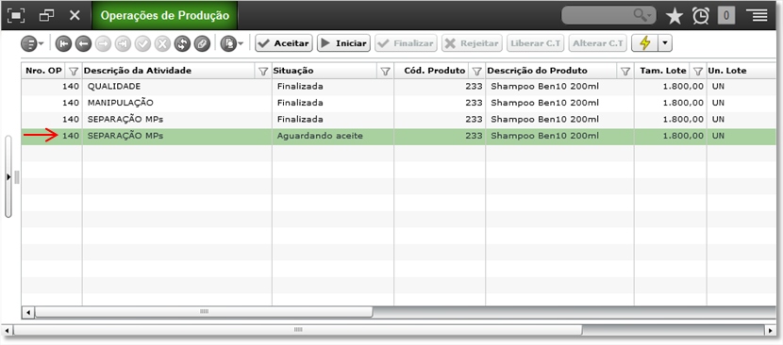Open filter funnel on Descrição da Atividade column
This screenshot has height=345, width=783.
pyautogui.click(x=263, y=72)
